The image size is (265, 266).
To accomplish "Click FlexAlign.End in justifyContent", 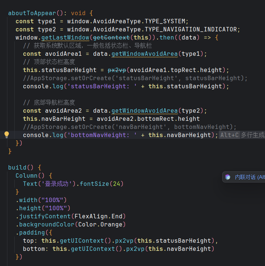I will point(98,216).
